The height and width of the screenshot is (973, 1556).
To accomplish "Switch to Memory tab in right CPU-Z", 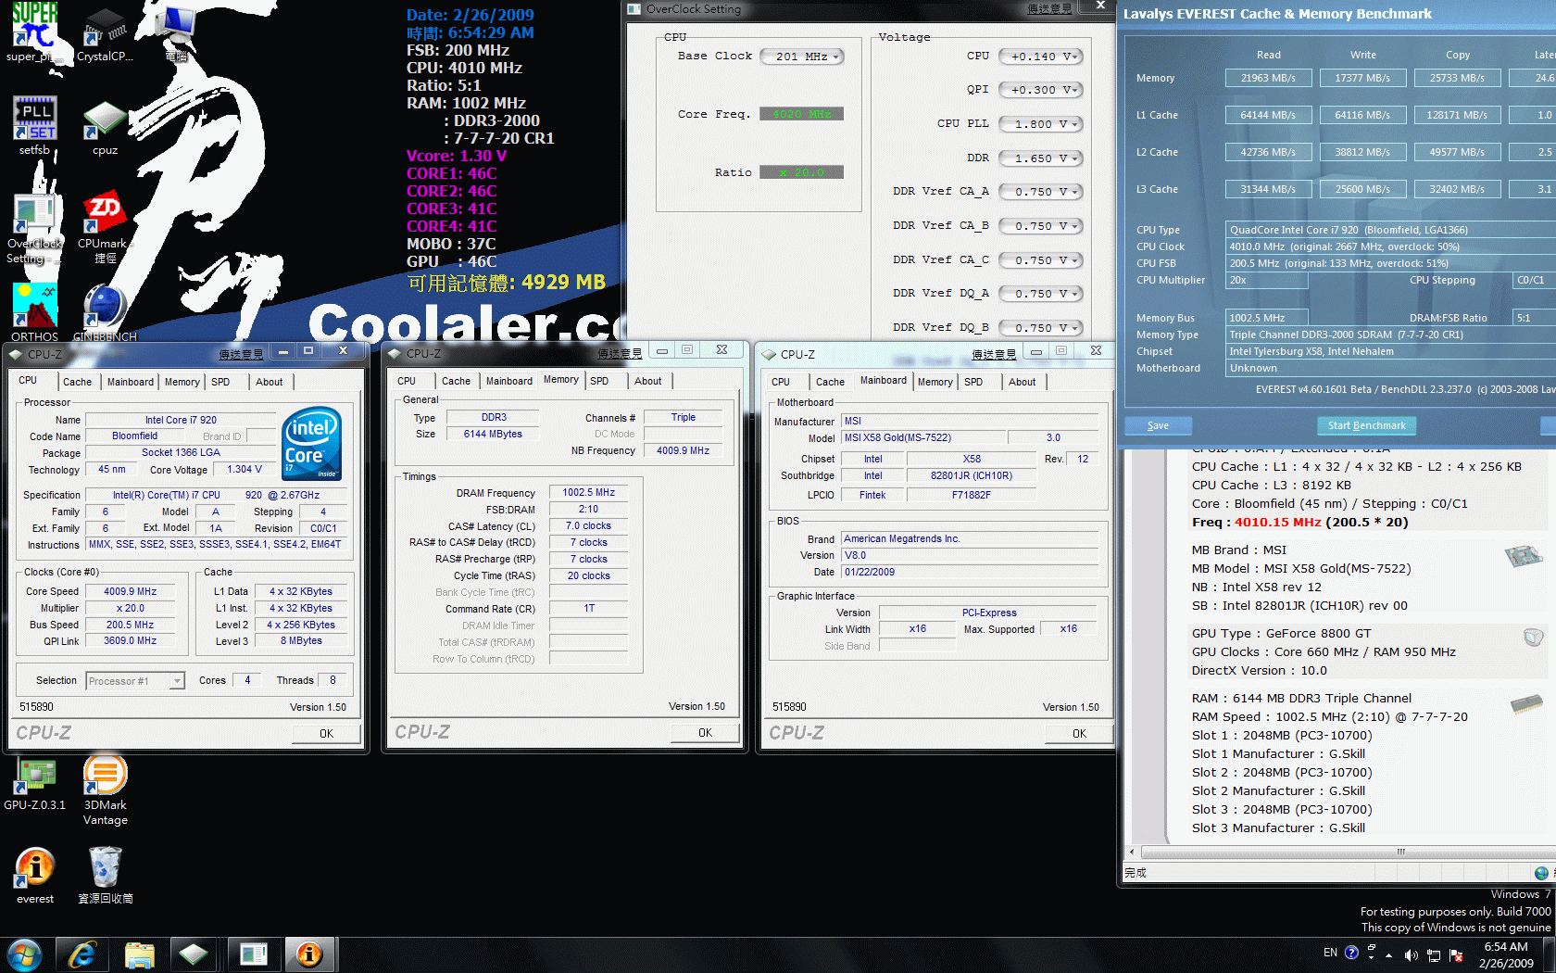I will pyautogui.click(x=935, y=382).
